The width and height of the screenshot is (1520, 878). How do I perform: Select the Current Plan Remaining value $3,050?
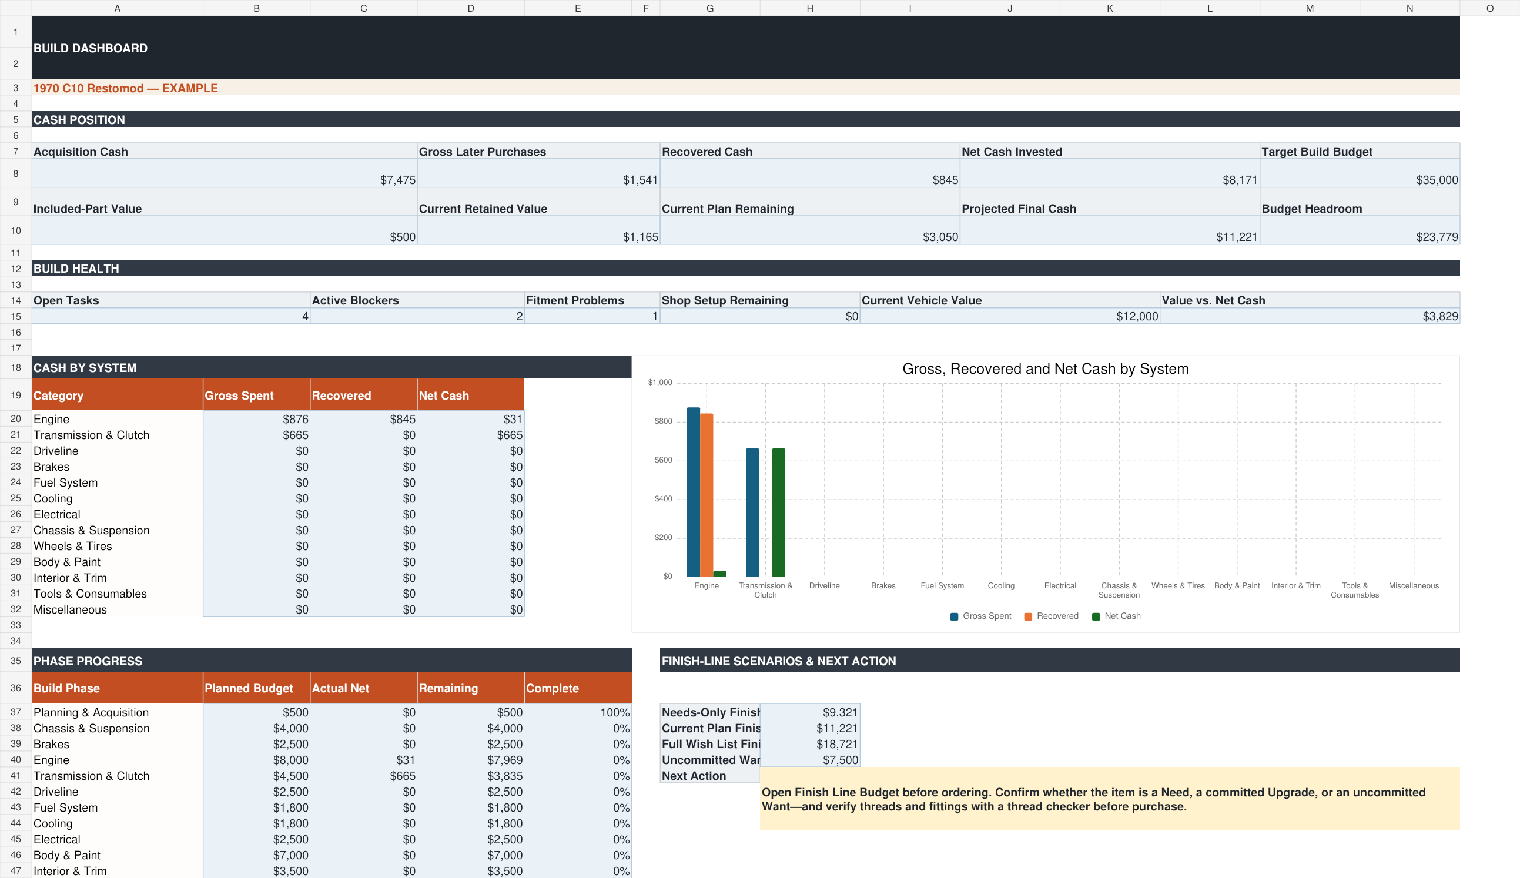[x=810, y=230]
